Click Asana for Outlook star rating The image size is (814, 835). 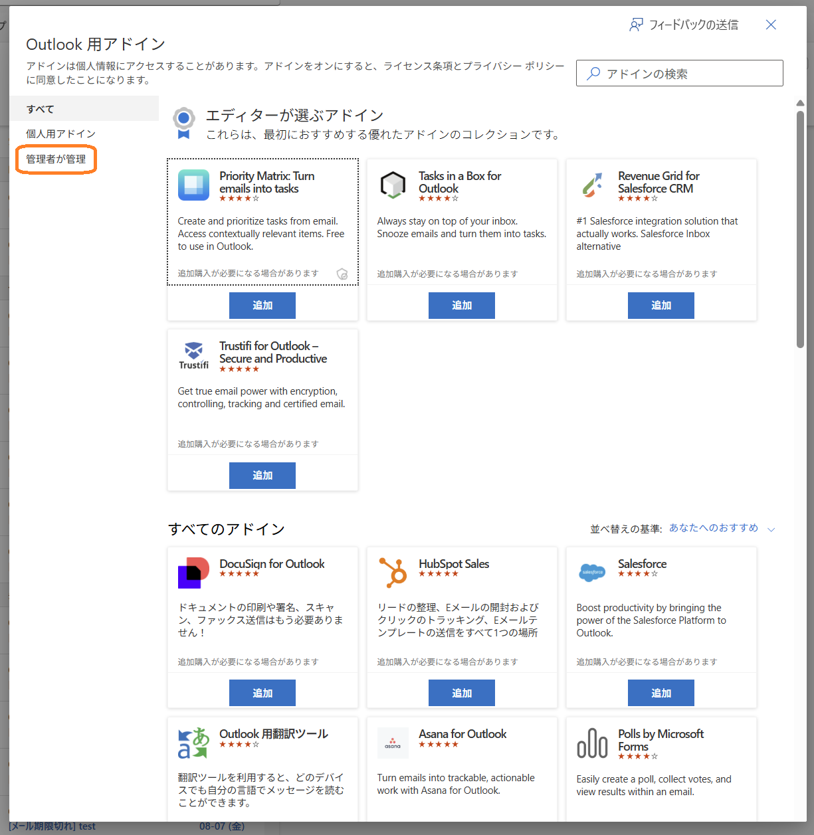(439, 744)
